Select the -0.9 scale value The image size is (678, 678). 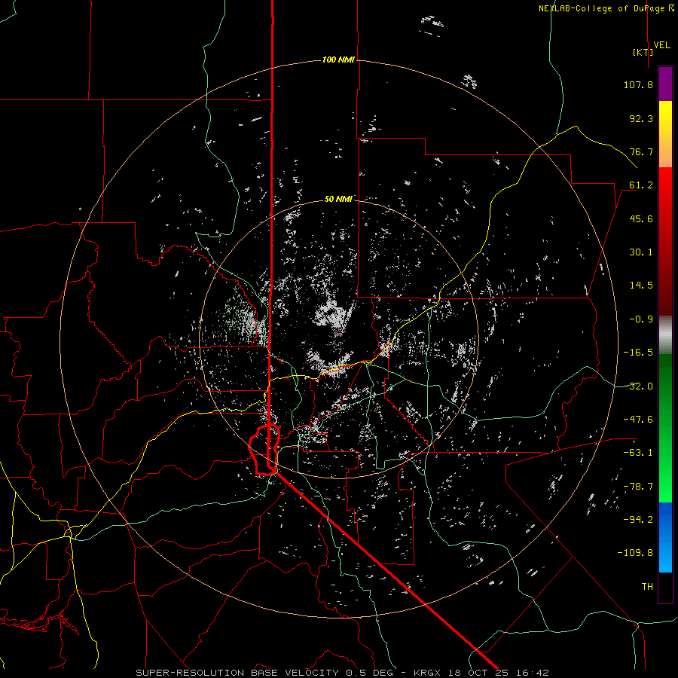pyautogui.click(x=641, y=319)
